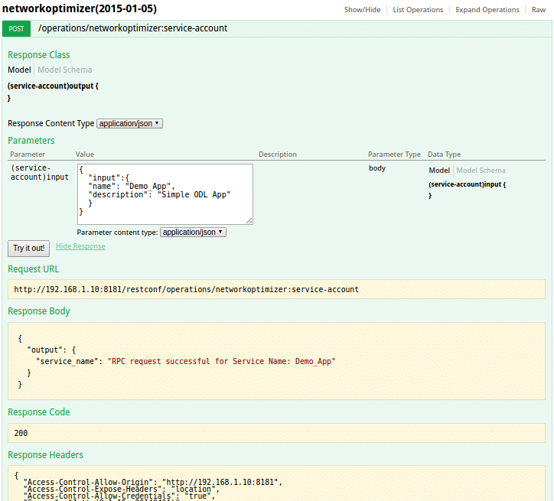Screen dimensions: 554x501
Task: Open Response Content Type dropdown
Action: click(x=129, y=123)
